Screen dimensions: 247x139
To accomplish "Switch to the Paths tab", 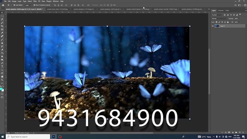I will 227,10.
